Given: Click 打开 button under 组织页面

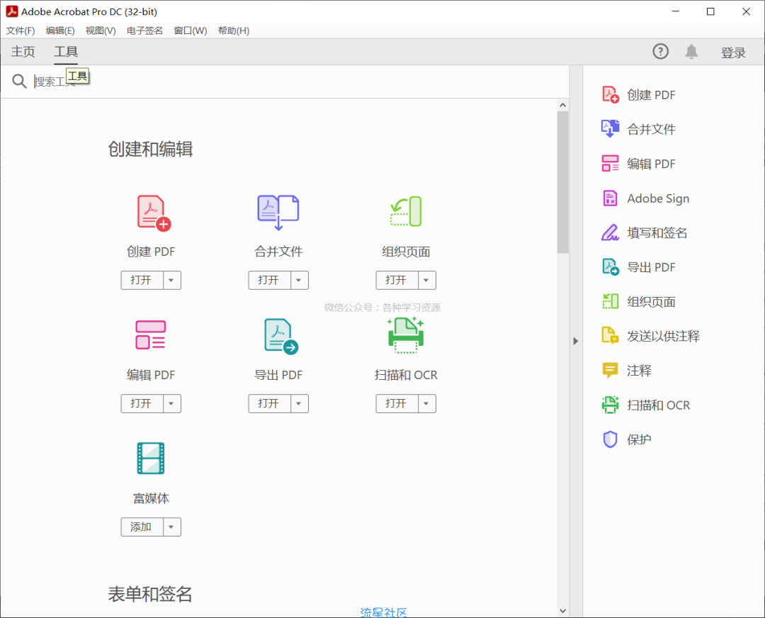Looking at the screenshot, I should (x=397, y=280).
